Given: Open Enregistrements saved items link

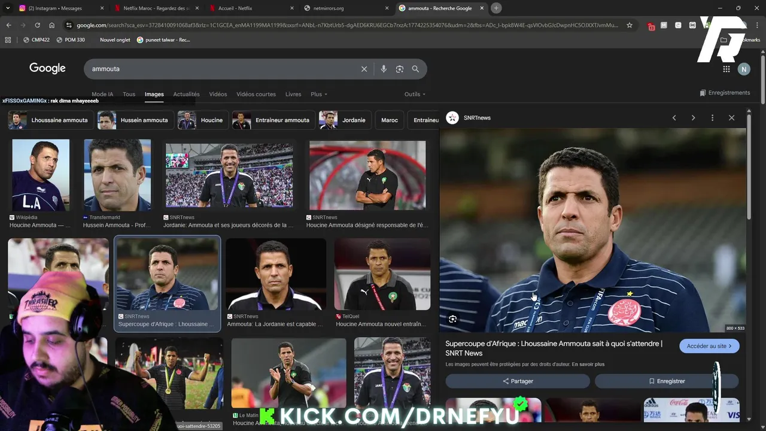Looking at the screenshot, I should pos(725,93).
